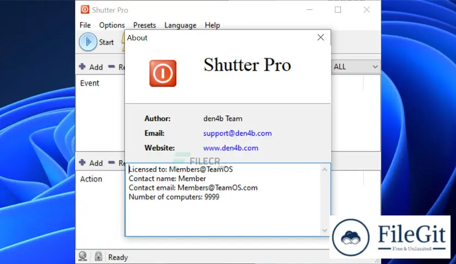456x264 pixels.
Task: Click the Event column header
Action: click(89, 83)
